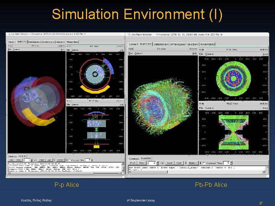
Task: Open Viewer 1 tab in Pb-Pb Alice window
Action: tap(133, 44)
